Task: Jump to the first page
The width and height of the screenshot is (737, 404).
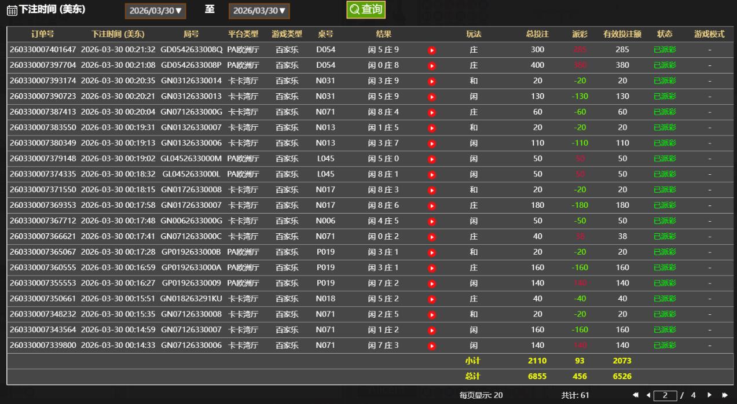Action: [x=636, y=395]
